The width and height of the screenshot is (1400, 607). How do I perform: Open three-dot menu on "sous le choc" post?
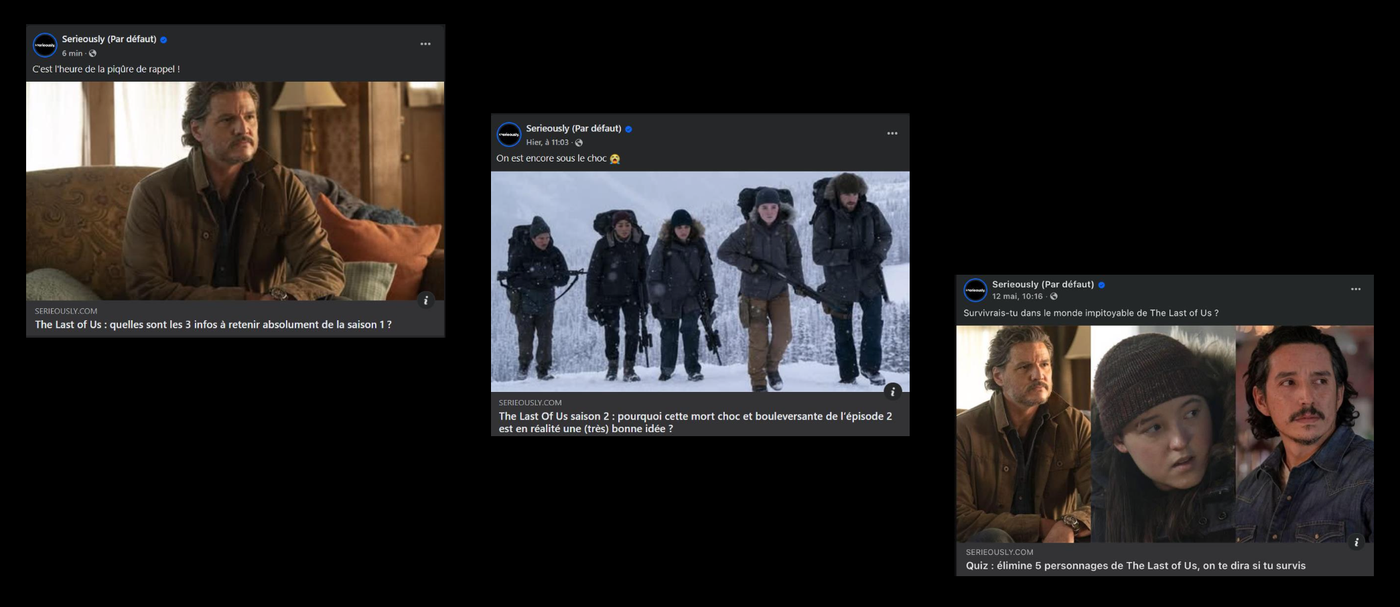892,133
